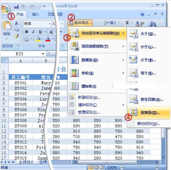Toggle Bold formatting

[27, 32]
